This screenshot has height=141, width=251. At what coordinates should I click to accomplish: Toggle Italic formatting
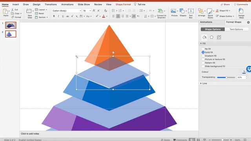[58, 16]
